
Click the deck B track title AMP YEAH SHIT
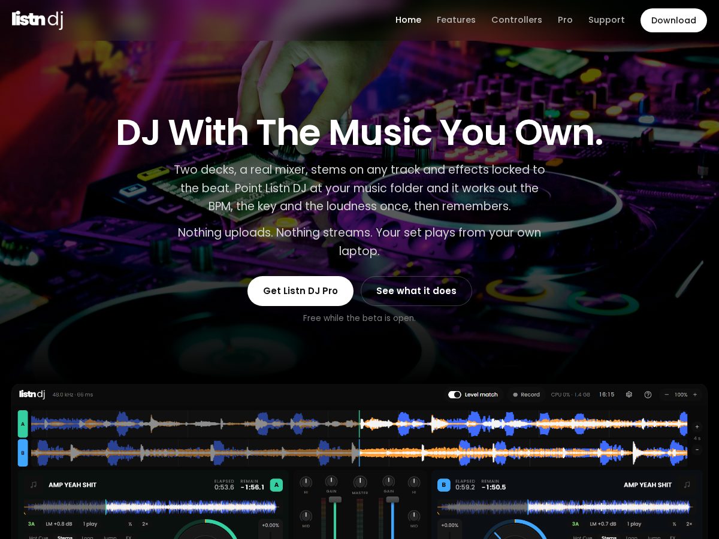[648, 485]
